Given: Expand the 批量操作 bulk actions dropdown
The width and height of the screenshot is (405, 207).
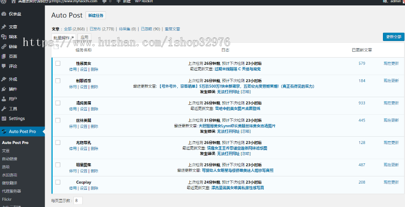Looking at the screenshot, I should (x=63, y=38).
